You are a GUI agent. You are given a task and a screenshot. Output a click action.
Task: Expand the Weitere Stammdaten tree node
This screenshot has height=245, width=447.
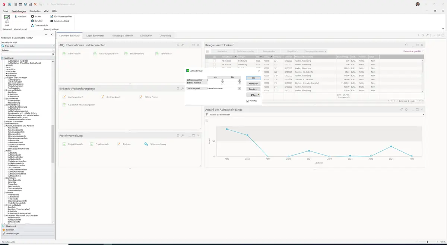(x=4, y=121)
